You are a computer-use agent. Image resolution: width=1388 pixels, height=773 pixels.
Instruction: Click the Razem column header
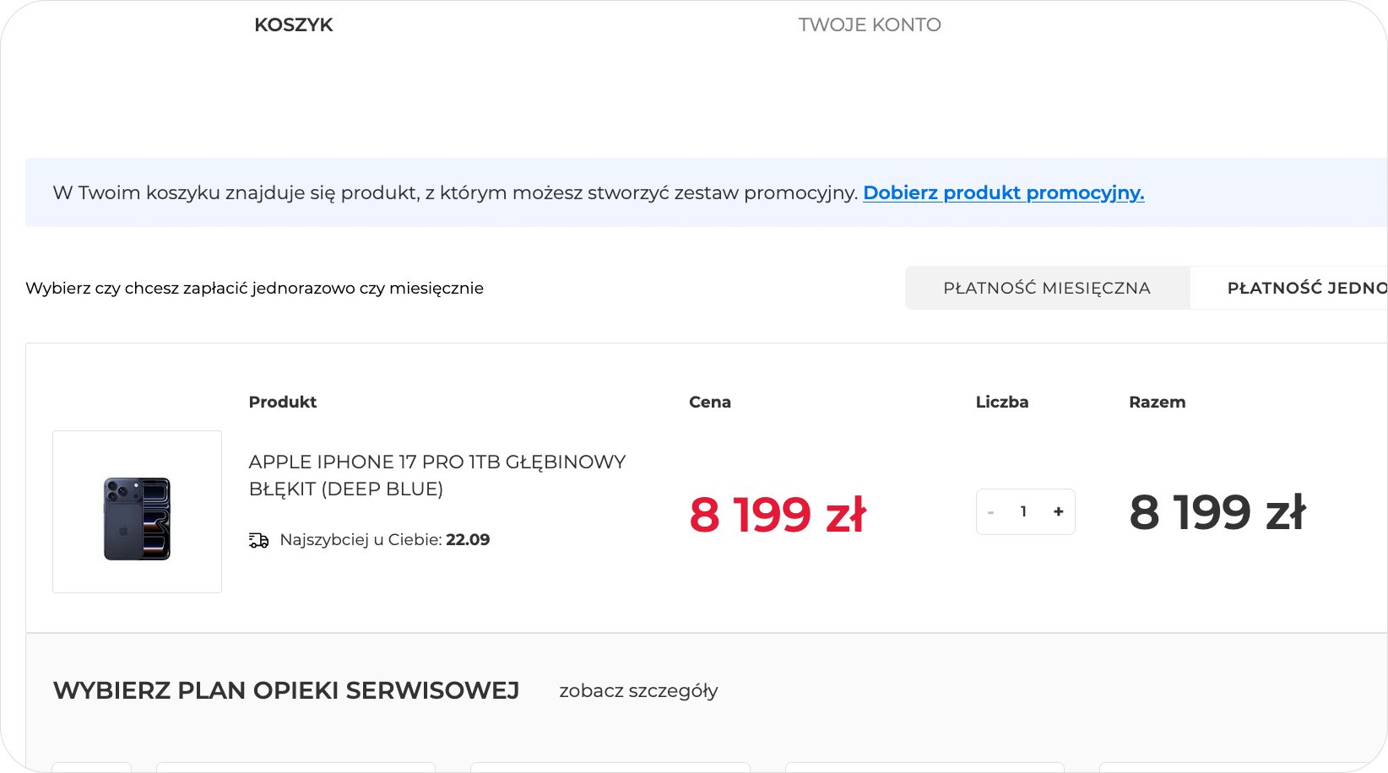pyautogui.click(x=1157, y=403)
